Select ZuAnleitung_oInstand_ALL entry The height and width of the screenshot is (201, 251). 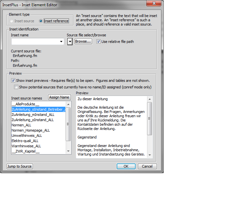(x=39, y=120)
